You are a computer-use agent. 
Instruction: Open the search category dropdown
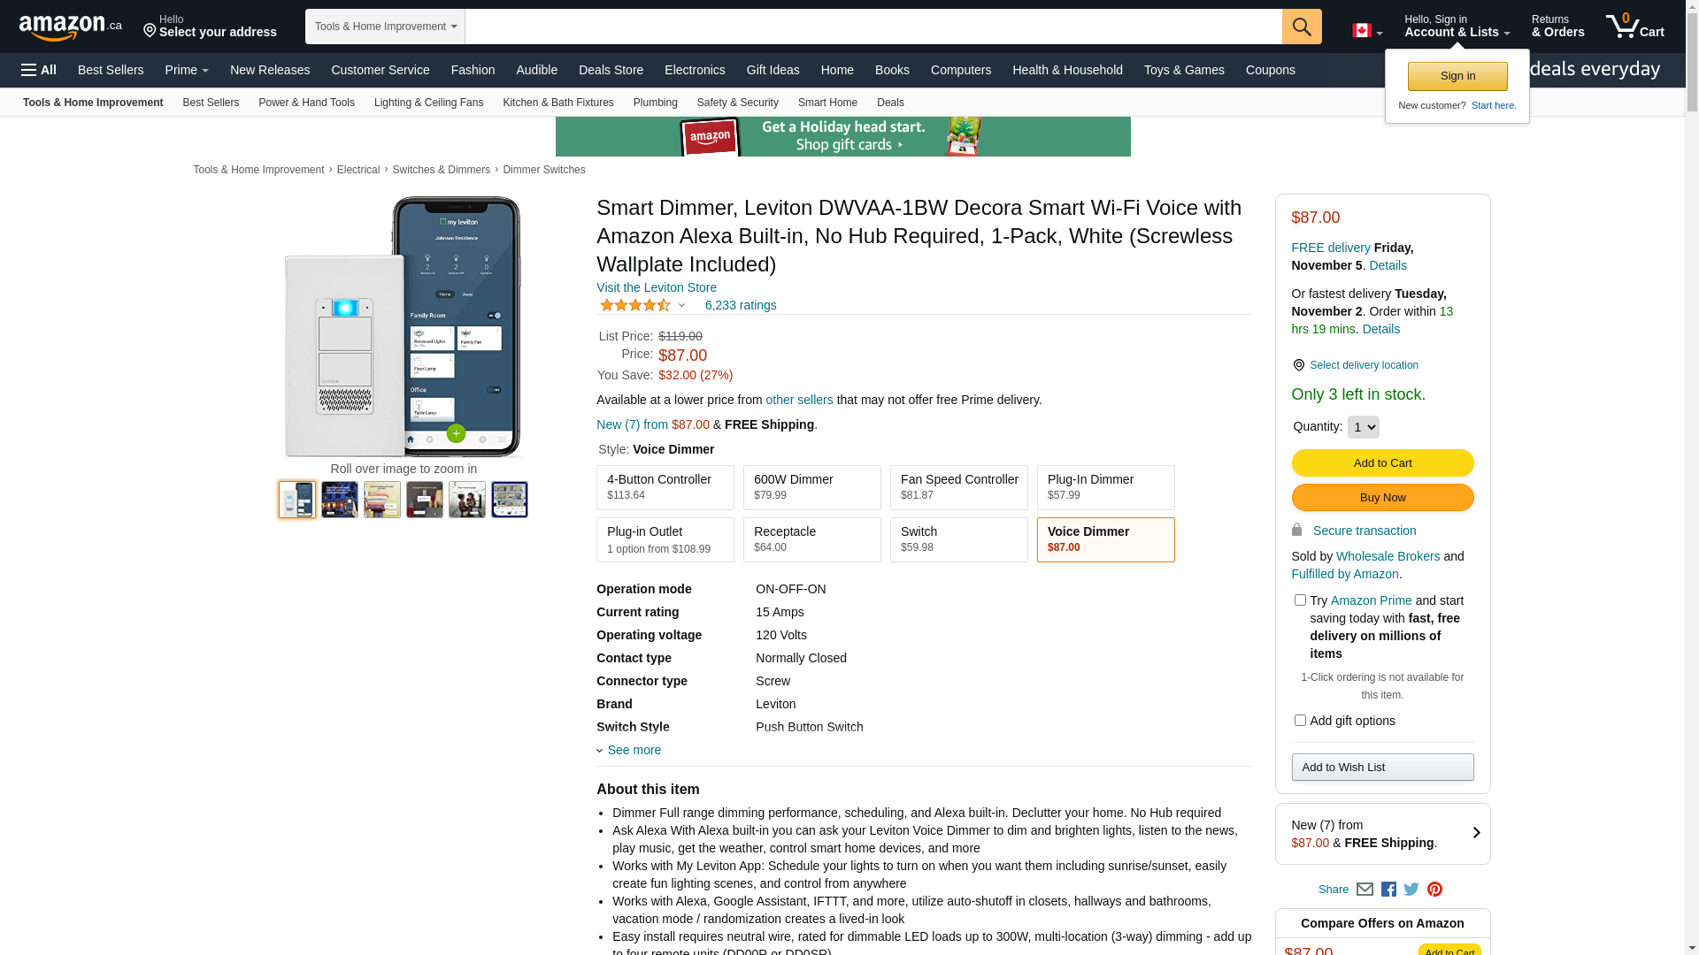pyautogui.click(x=385, y=27)
